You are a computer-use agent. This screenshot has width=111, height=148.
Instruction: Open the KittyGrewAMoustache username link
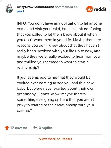click(36, 7)
